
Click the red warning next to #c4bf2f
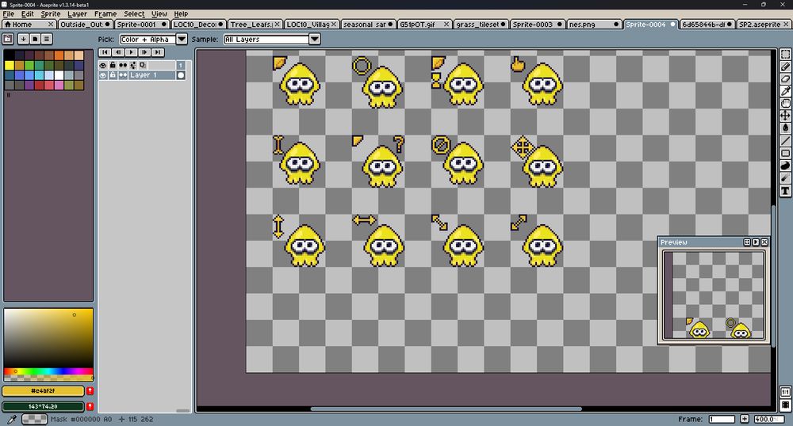pyautogui.click(x=90, y=391)
